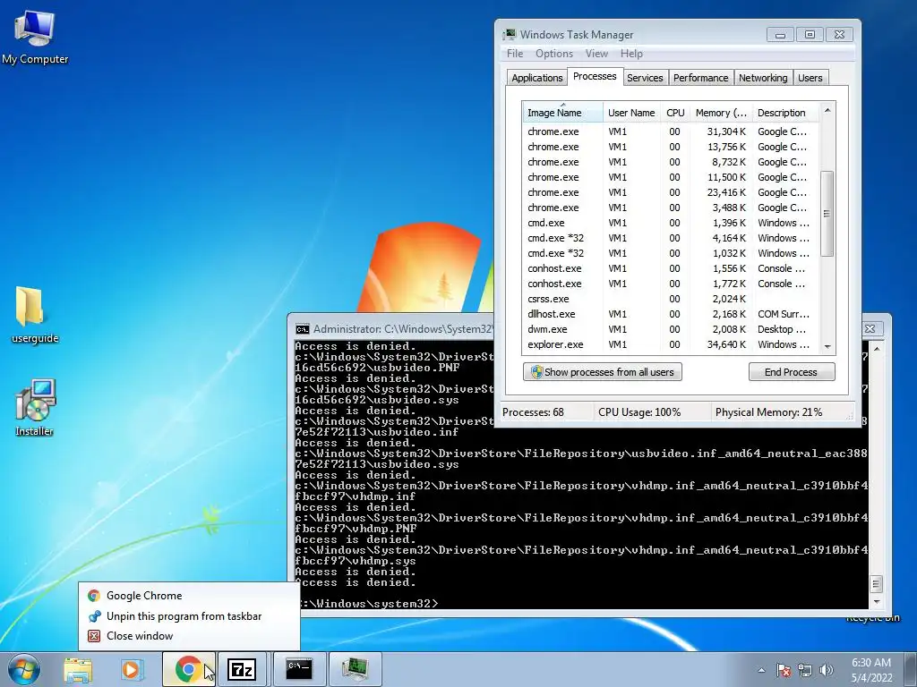Switch to the Users tab
917x687 pixels.
click(810, 78)
